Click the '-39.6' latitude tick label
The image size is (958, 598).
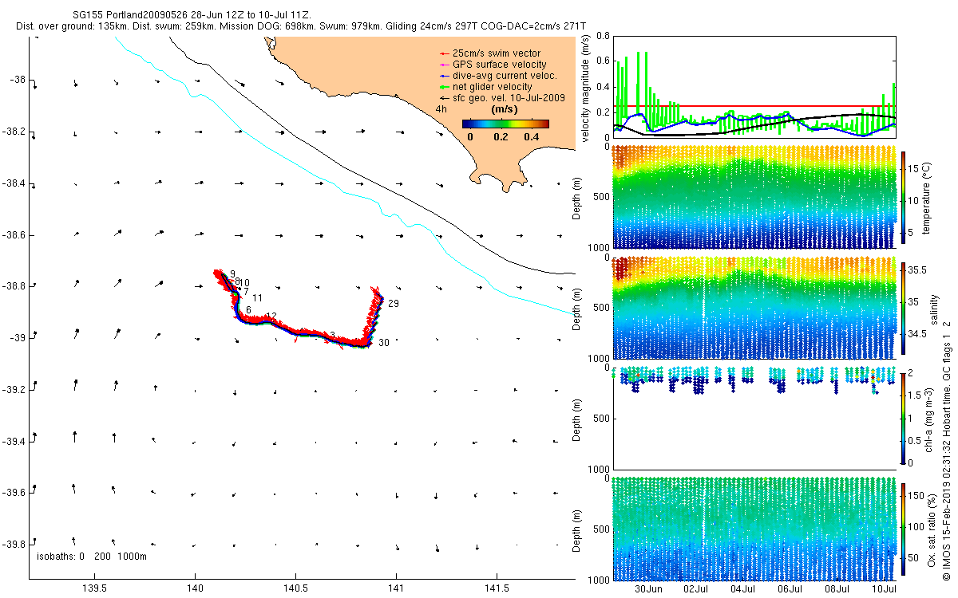point(14,493)
